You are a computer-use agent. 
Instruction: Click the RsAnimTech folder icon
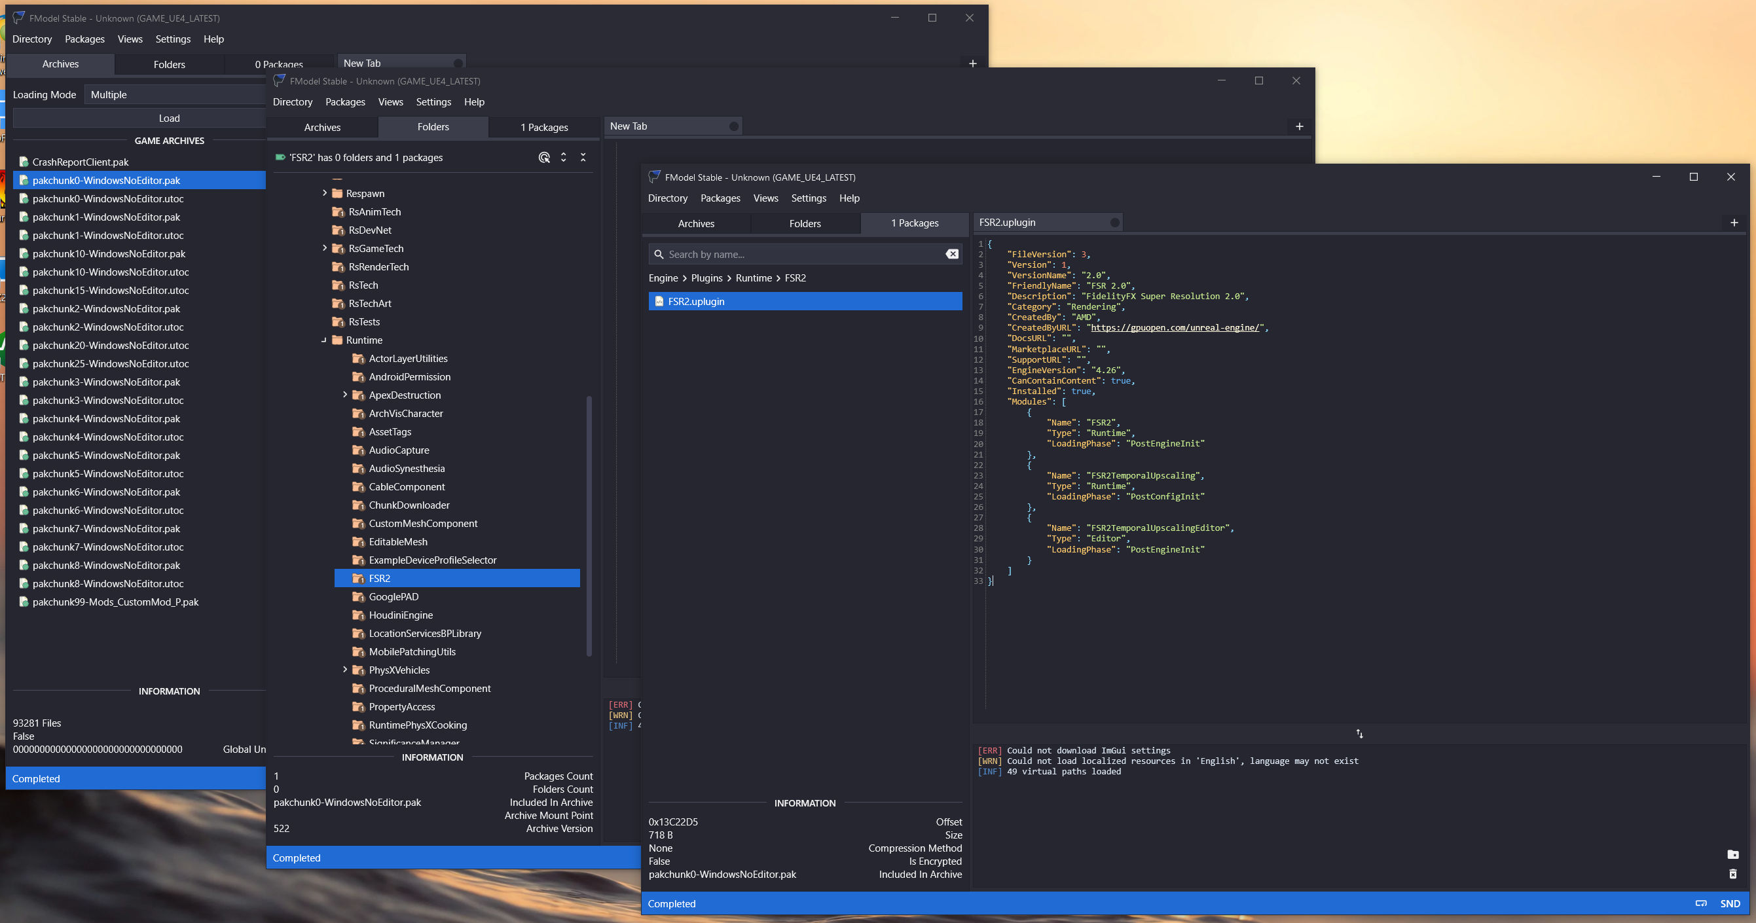pos(338,212)
